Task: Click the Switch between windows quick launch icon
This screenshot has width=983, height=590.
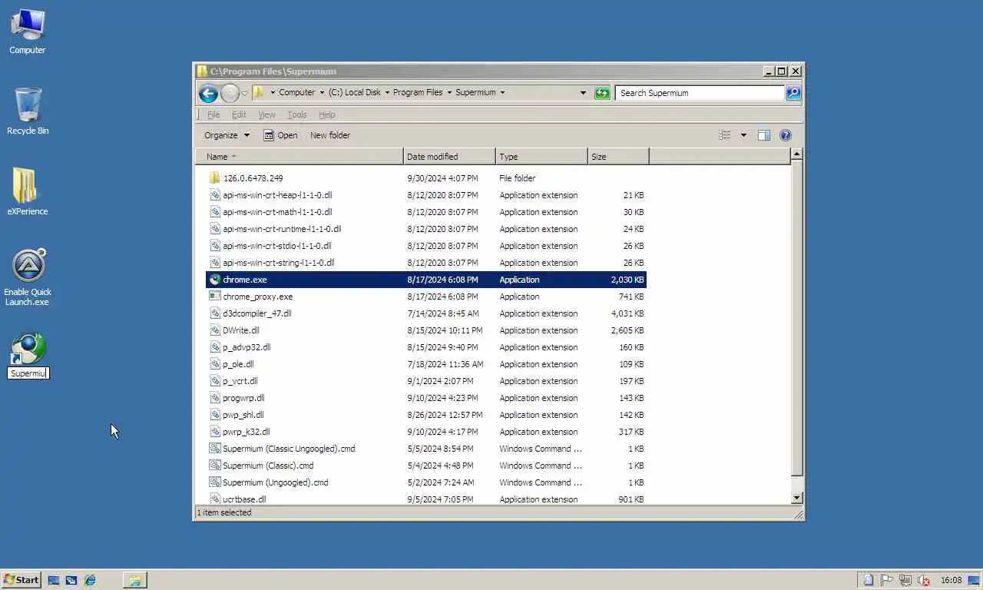Action: [x=71, y=580]
